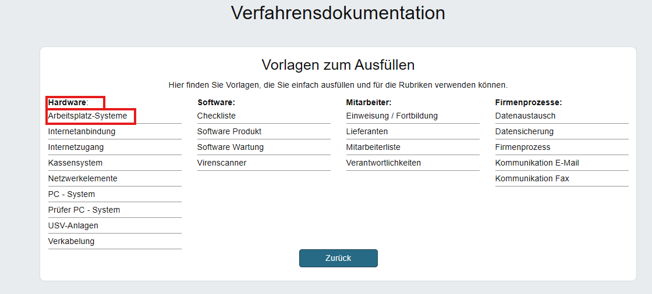Open the Verantwortlichkeiten template
Screen dimensions: 652x294
click(x=384, y=163)
